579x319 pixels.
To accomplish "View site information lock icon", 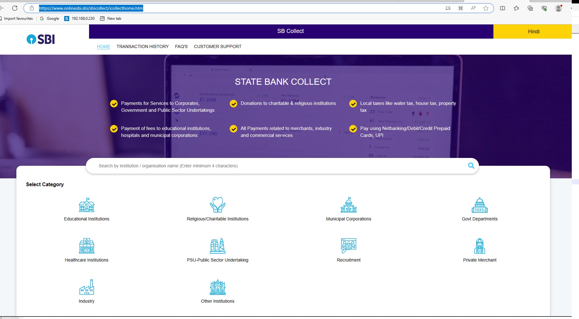I will (x=32, y=8).
